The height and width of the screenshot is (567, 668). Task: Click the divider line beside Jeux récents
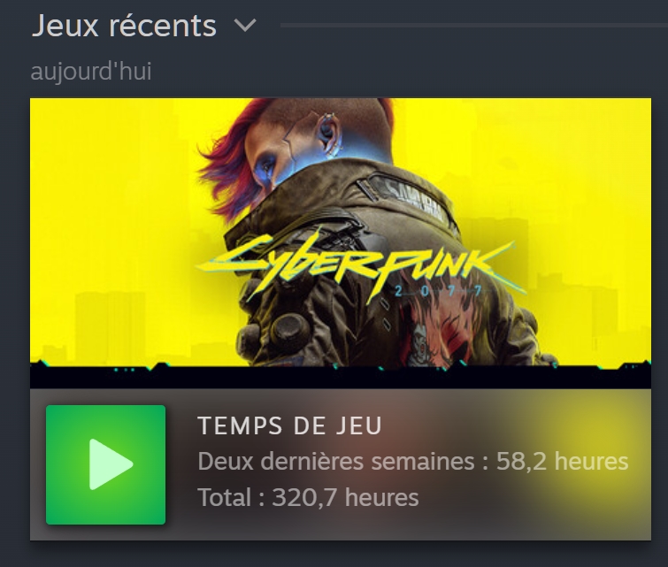click(x=473, y=25)
